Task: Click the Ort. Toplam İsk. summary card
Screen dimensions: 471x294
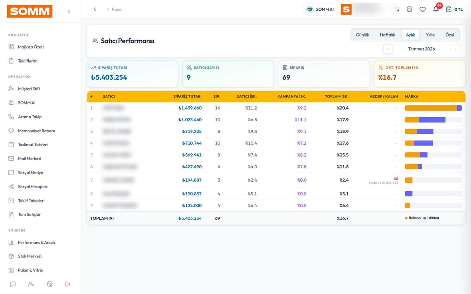Action: 420,74
